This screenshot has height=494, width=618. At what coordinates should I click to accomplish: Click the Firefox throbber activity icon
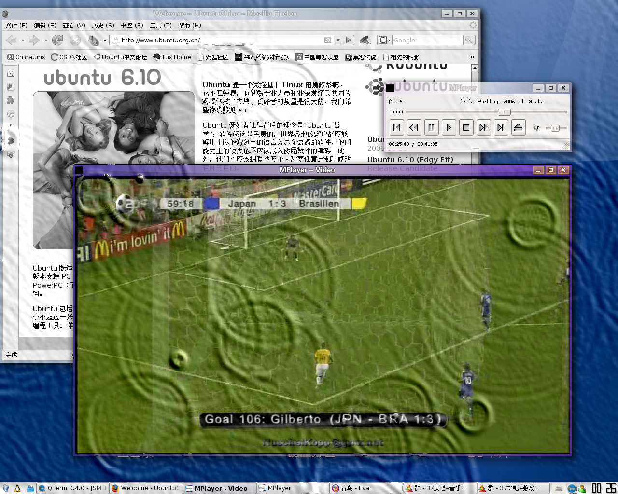[473, 25]
